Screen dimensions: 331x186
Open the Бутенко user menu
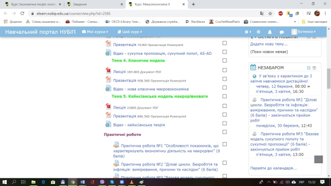pyautogui.click(x=304, y=32)
